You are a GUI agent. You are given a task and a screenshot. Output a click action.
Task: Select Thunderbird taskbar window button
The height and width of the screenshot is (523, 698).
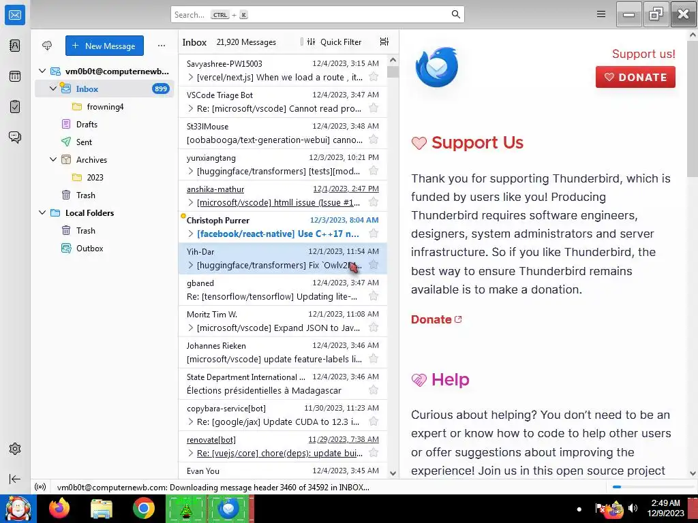click(229, 508)
